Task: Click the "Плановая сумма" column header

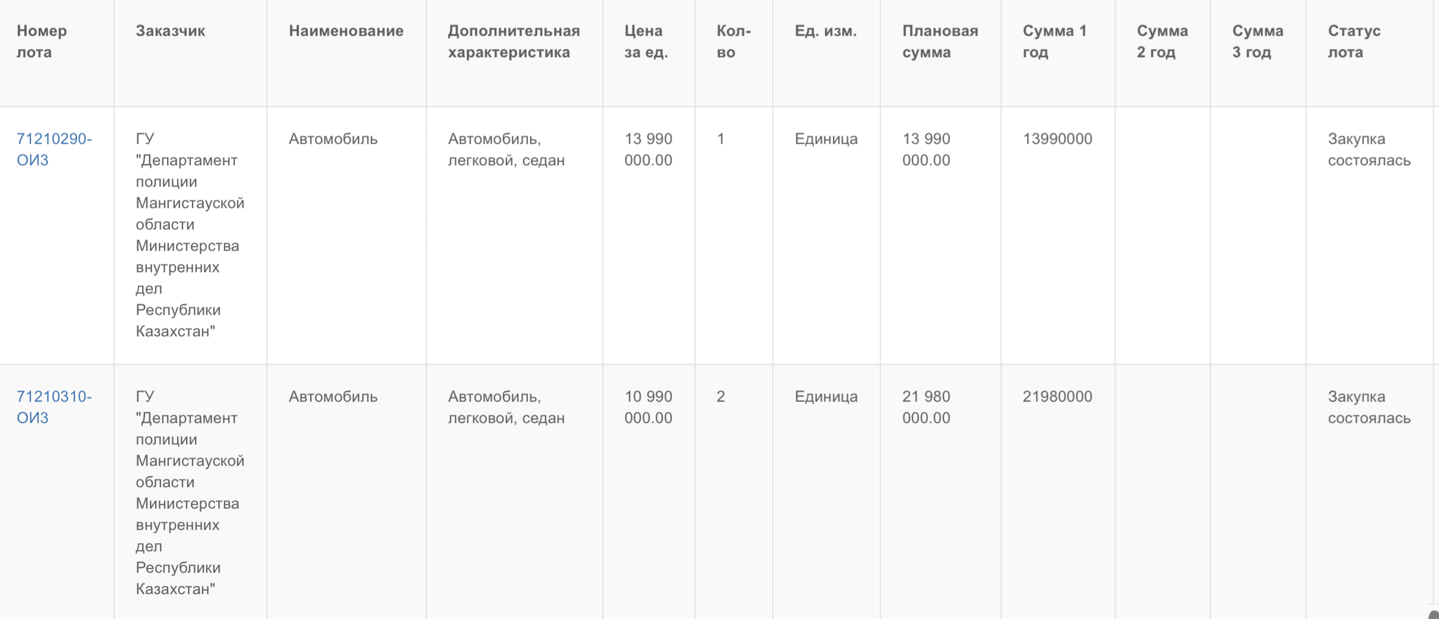Action: [x=940, y=42]
